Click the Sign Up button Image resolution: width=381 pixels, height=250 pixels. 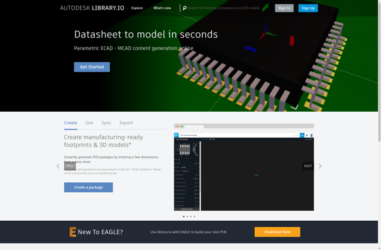308,8
